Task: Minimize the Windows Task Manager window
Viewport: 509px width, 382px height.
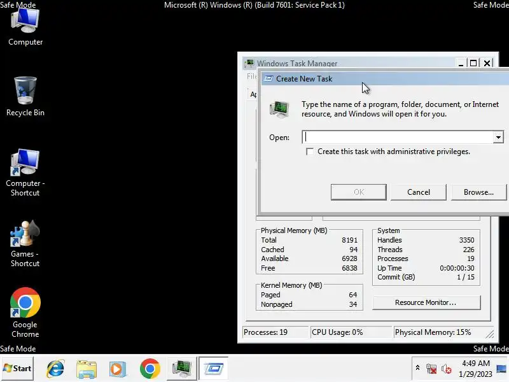Action: coord(461,63)
